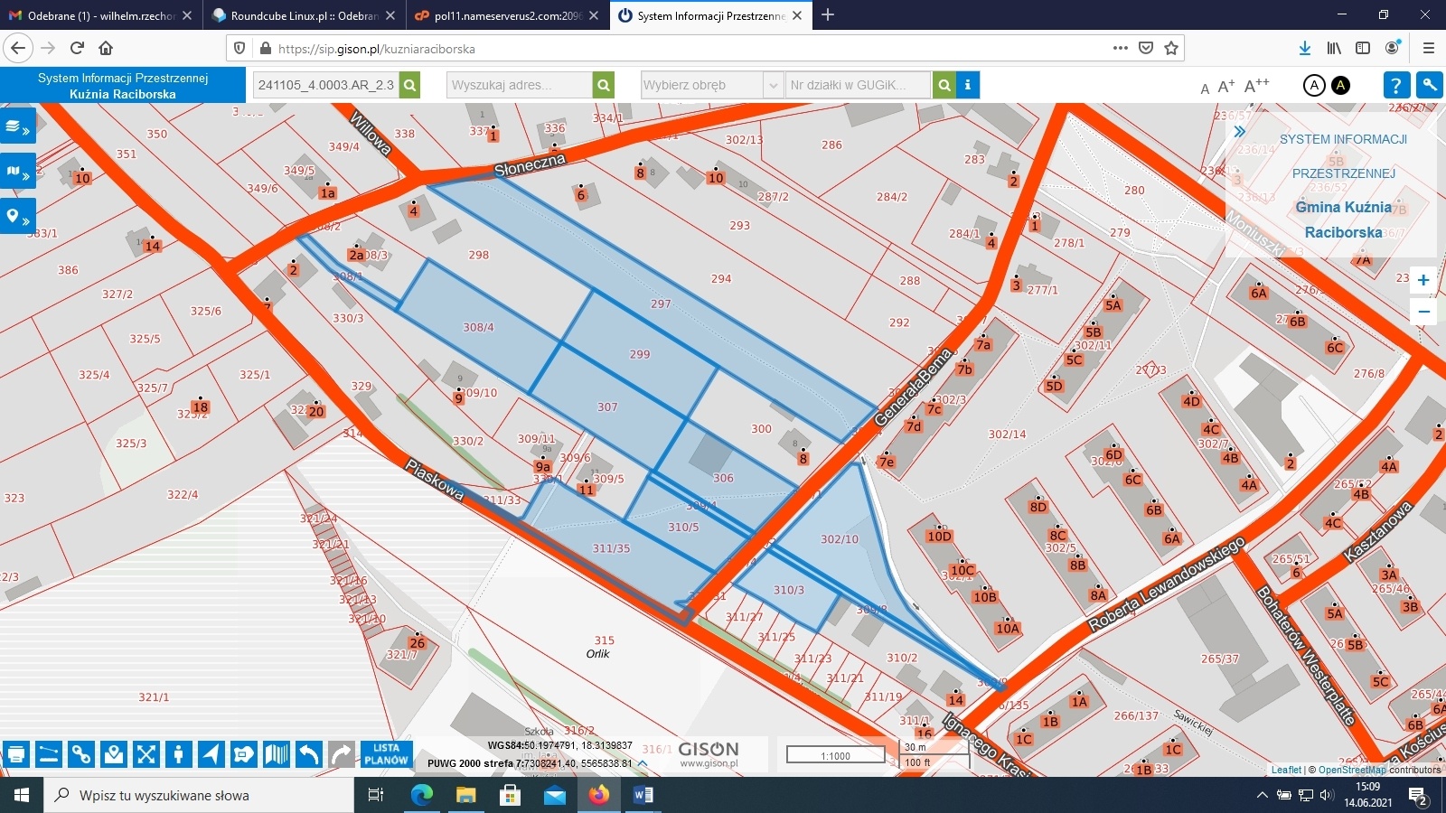1446x813 pixels.
Task: Open the Wybierz obręb dropdown
Action: (x=709, y=85)
